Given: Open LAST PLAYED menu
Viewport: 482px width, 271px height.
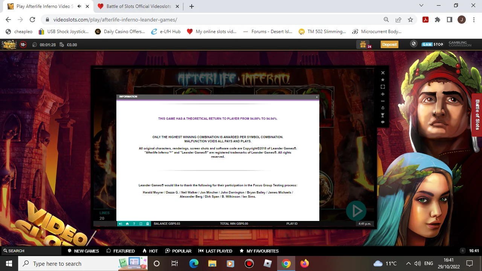Looking at the screenshot, I should pos(215,251).
